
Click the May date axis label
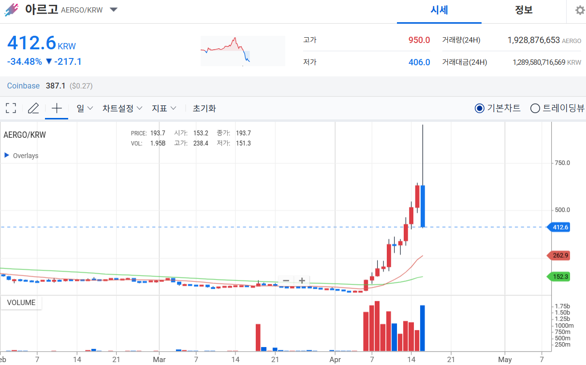click(505, 360)
